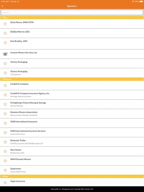
Task: Open the HUB International Insurance name
Action: pyautogui.click(x=24, y=122)
